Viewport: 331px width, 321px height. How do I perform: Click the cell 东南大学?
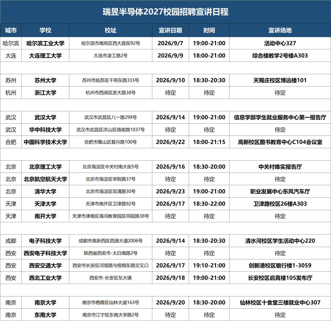[x=45, y=315]
